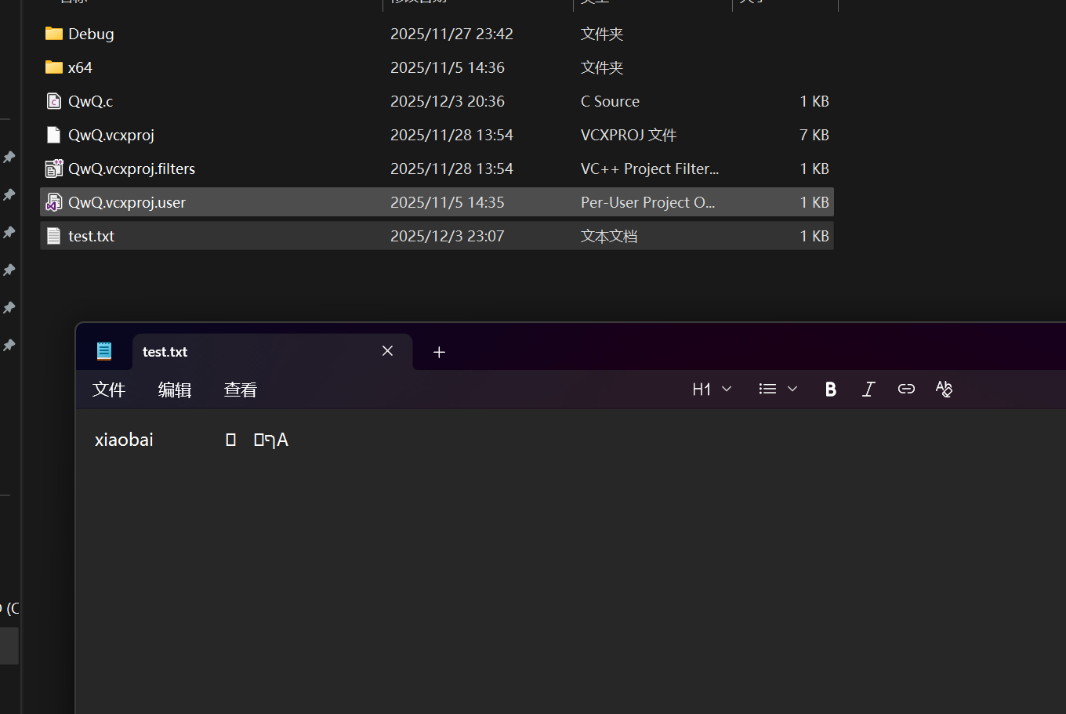The width and height of the screenshot is (1066, 714).
Task: Click the word 'xiaobai' in Notepad's text area
Action: (124, 440)
